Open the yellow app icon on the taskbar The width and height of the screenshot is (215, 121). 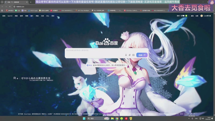coord(131,118)
